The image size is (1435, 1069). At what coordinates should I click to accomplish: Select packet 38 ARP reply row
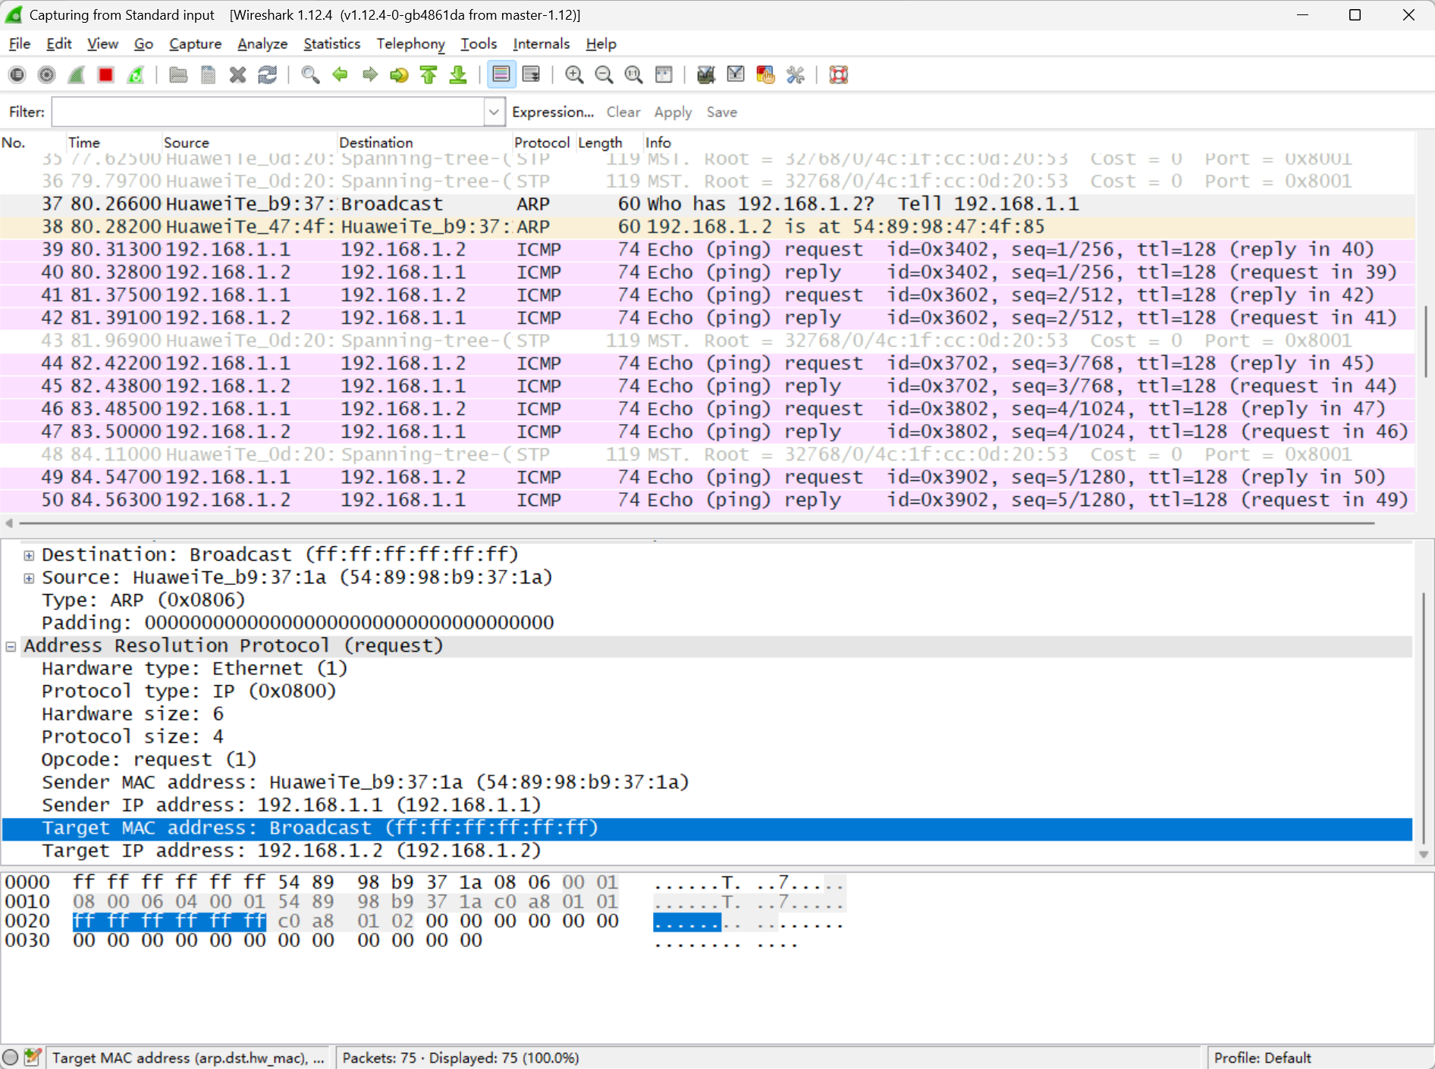tap(708, 227)
